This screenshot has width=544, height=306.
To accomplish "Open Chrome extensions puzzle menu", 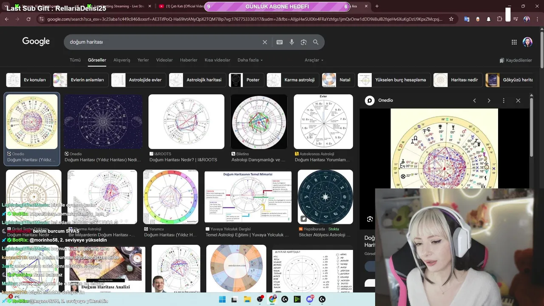I will pyautogui.click(x=499, y=19).
